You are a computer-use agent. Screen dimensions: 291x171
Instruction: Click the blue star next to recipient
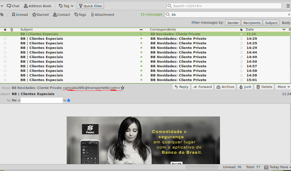click(69, 100)
